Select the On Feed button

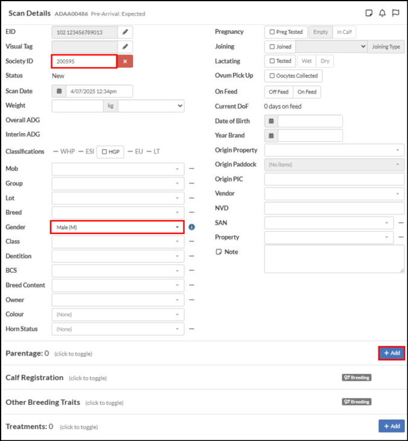[307, 92]
